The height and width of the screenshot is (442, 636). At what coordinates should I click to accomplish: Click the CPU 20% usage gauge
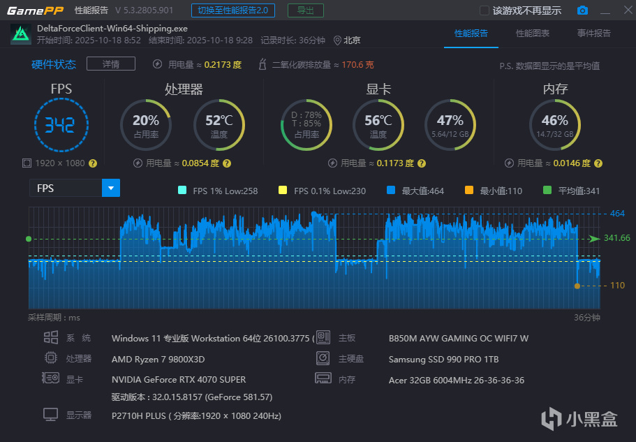[146, 125]
